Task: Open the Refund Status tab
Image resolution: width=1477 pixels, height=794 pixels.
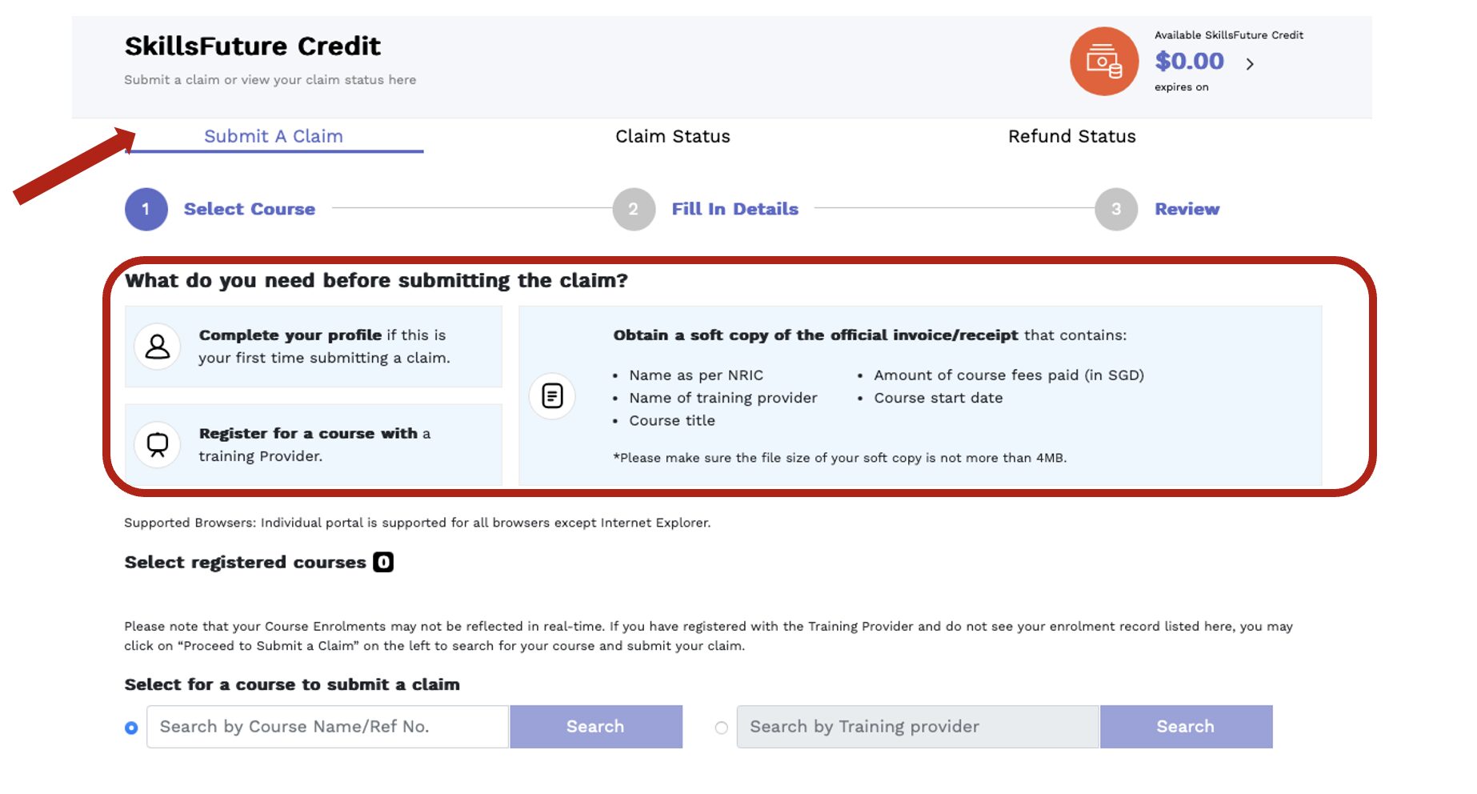Action: (x=1071, y=136)
